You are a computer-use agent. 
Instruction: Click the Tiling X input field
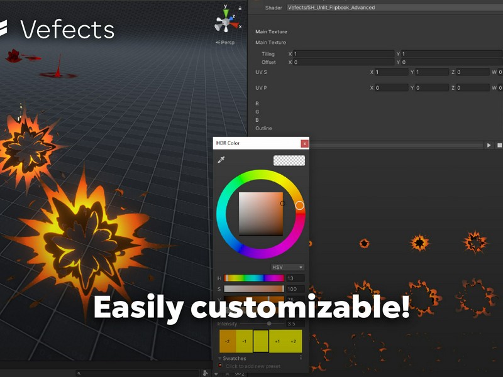point(343,54)
